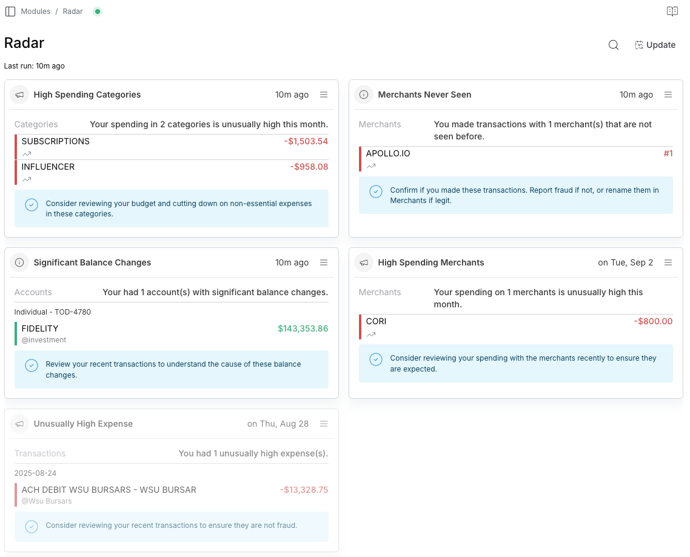Open the FIDELITY account entry

(x=40, y=329)
